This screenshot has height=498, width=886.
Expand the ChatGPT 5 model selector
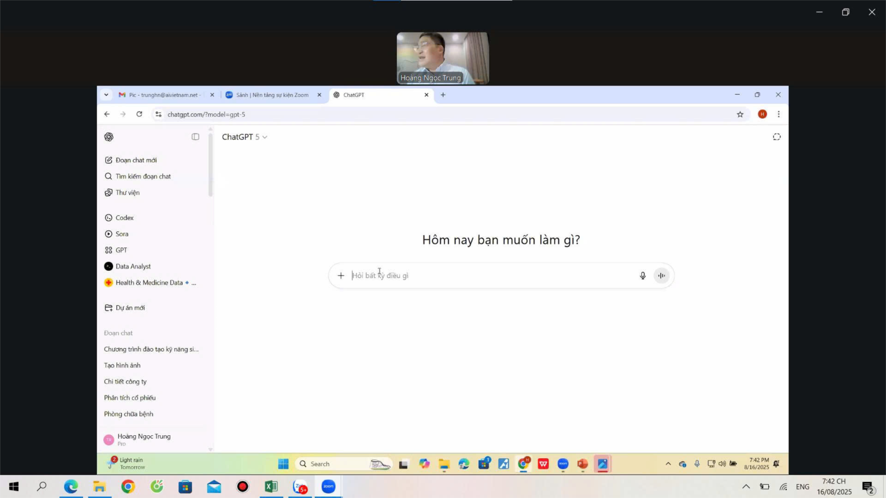(x=244, y=137)
